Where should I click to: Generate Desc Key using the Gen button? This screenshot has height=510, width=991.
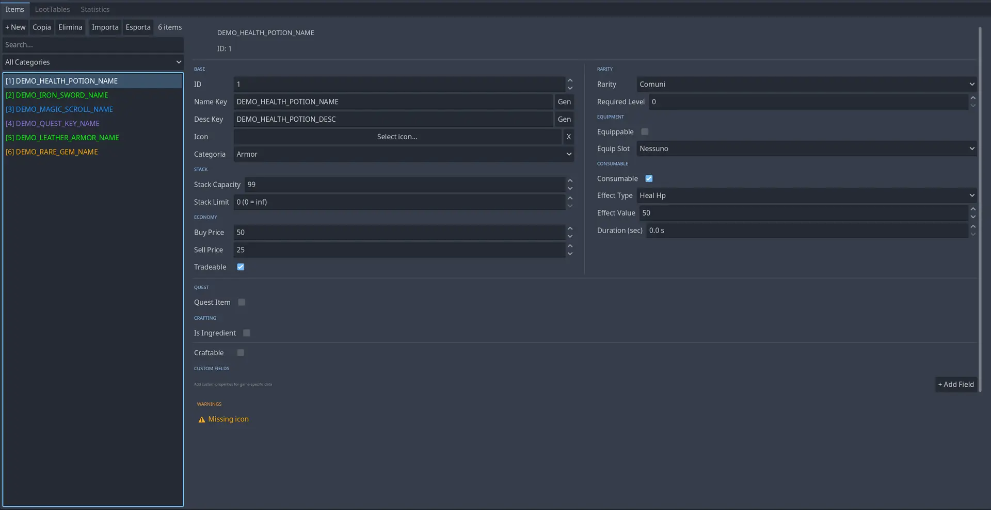(x=564, y=119)
